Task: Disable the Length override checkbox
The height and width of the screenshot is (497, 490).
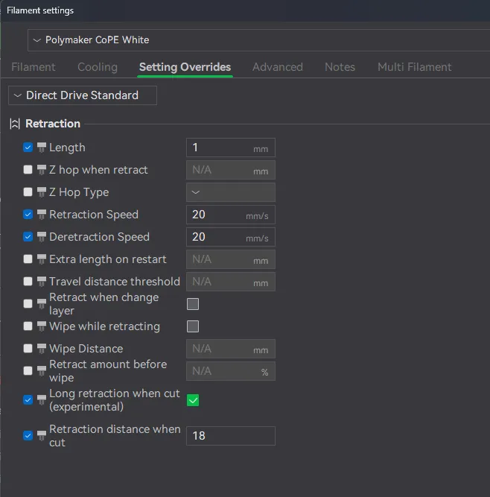Action: point(28,148)
